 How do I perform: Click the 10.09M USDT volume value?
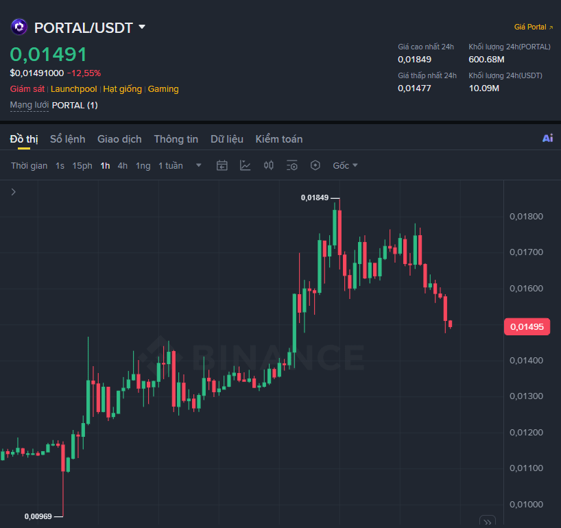[x=484, y=88]
